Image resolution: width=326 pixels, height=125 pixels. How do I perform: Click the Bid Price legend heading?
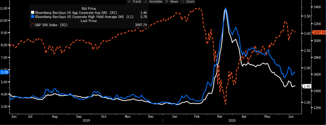point(89,9)
